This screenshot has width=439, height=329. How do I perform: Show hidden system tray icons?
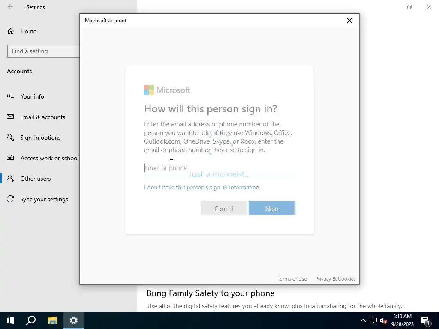pos(363,320)
